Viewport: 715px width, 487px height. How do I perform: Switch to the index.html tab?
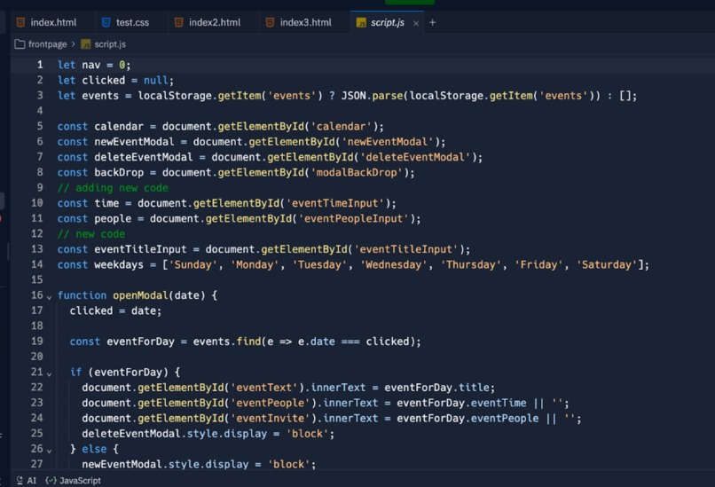(46, 22)
